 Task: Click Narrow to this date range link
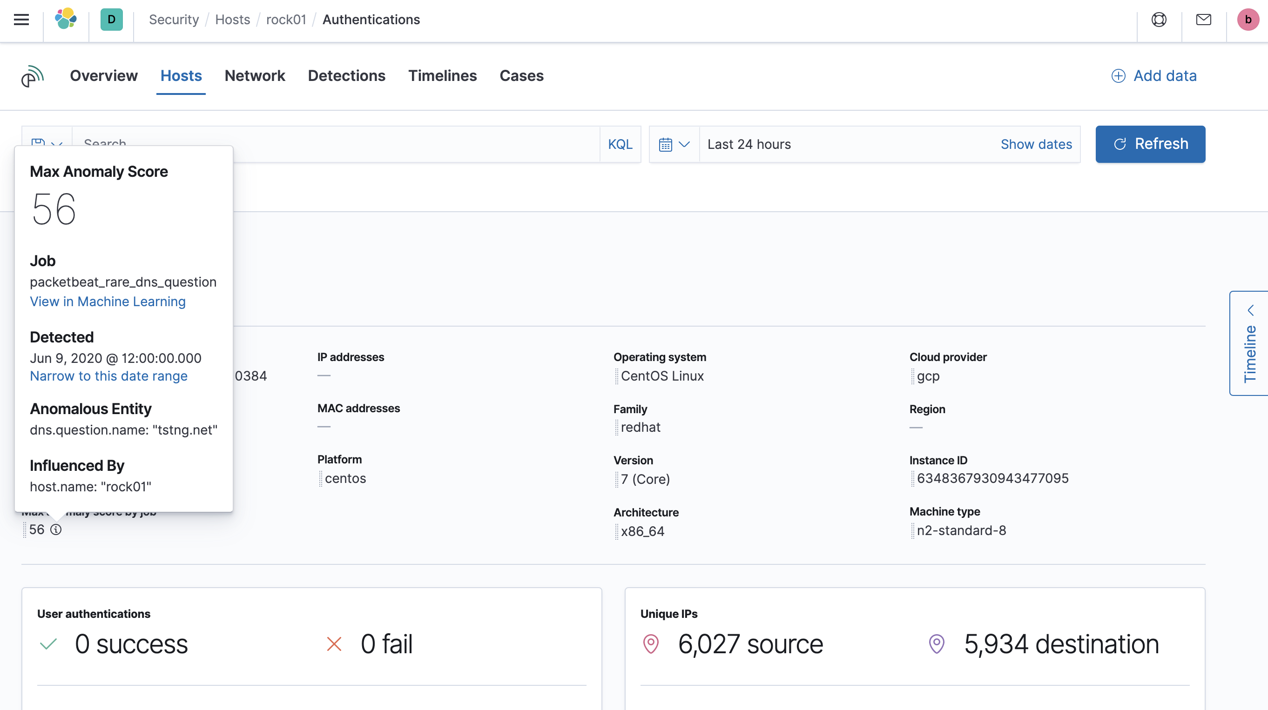click(108, 376)
